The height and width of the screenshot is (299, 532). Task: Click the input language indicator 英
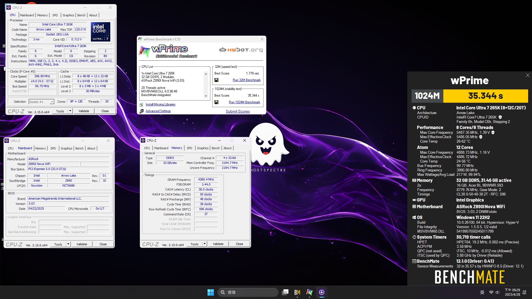tap(482, 292)
